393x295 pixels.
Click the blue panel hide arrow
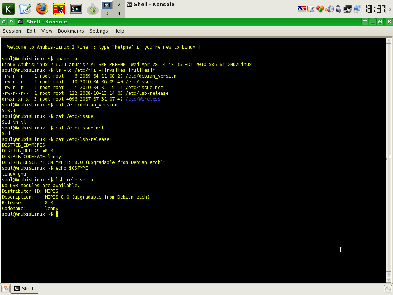[390, 10]
